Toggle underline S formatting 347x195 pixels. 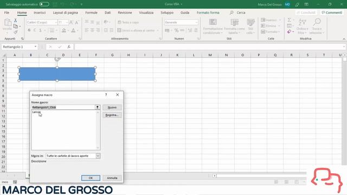point(40,30)
